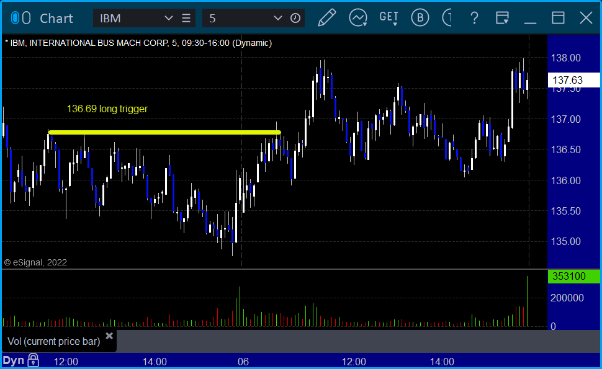The image size is (602, 369).
Task: Click the 136.50 price axis label
Action: pyautogui.click(x=566, y=149)
